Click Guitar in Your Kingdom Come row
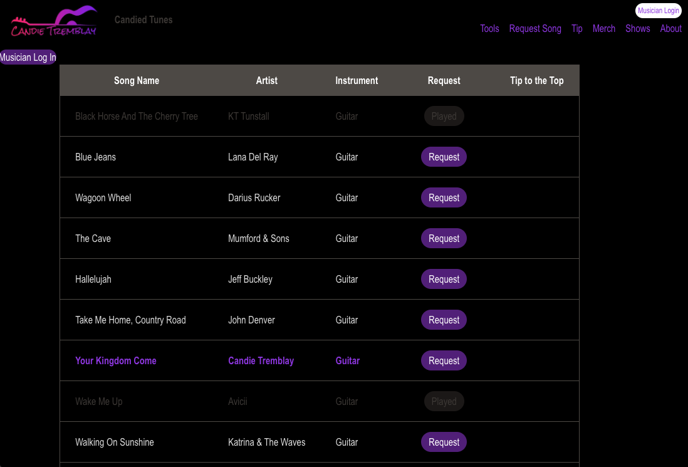The height and width of the screenshot is (467, 688). 348,361
